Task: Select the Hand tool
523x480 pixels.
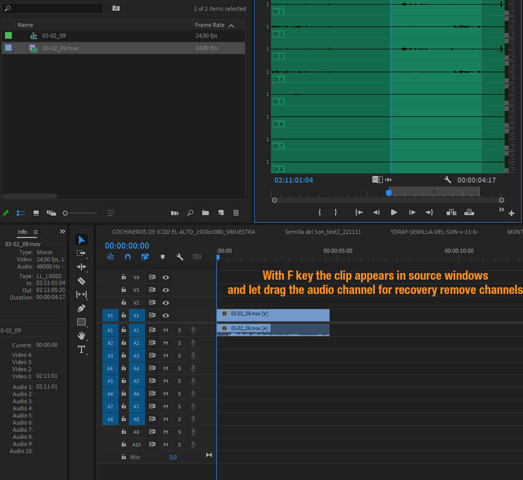Action: (x=81, y=336)
